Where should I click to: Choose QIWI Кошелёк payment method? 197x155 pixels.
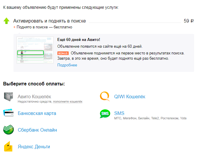130,97
